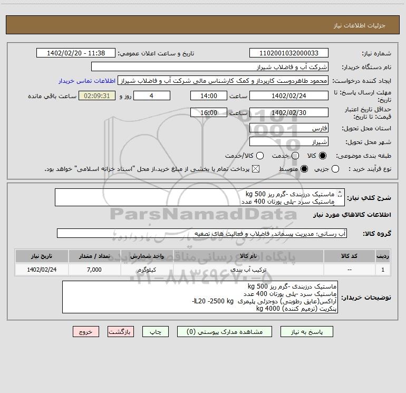Click the buyer organization name field
The image size is (406, 393).
coord(210,66)
